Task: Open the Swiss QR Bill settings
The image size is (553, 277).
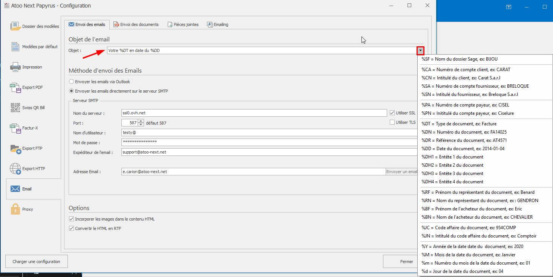Action: tap(15, 108)
